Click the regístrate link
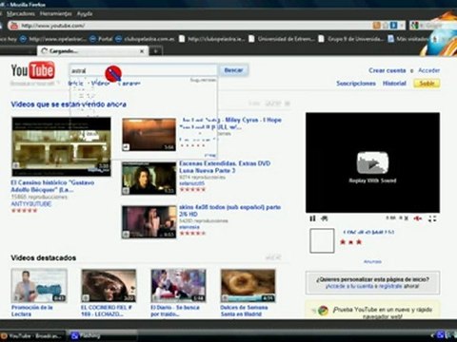 point(390,286)
